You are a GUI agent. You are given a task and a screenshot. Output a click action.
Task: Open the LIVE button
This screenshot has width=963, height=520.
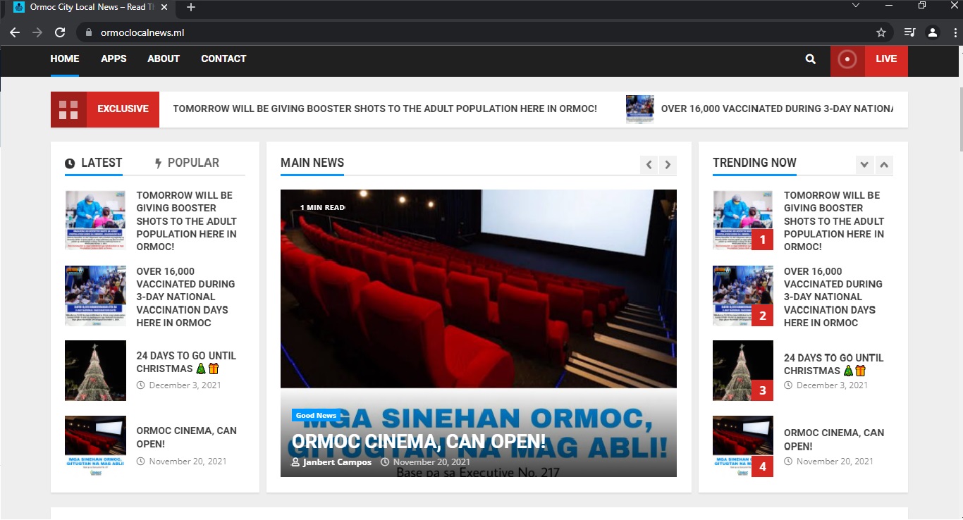pos(886,59)
